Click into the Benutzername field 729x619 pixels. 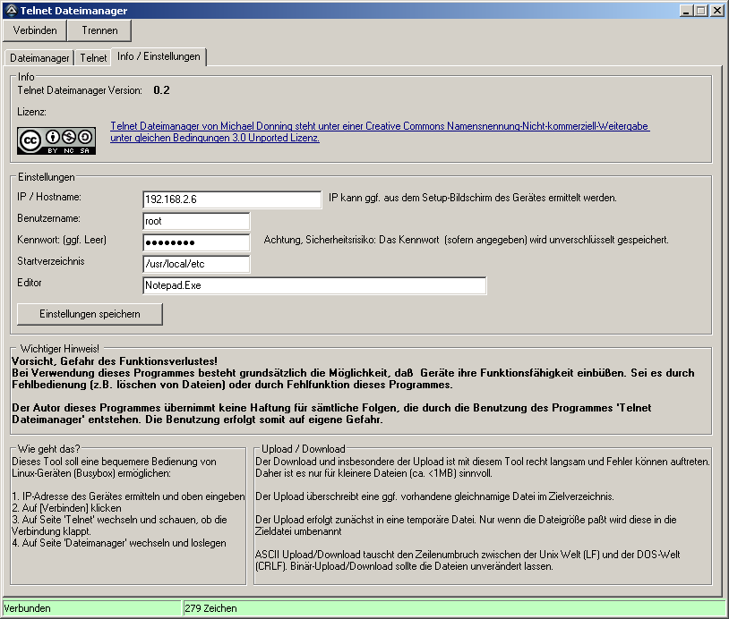coord(195,221)
